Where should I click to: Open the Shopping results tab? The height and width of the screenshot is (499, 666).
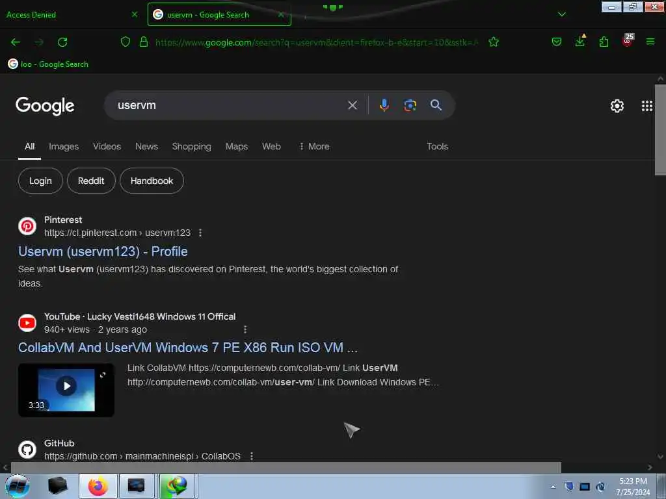tap(192, 146)
